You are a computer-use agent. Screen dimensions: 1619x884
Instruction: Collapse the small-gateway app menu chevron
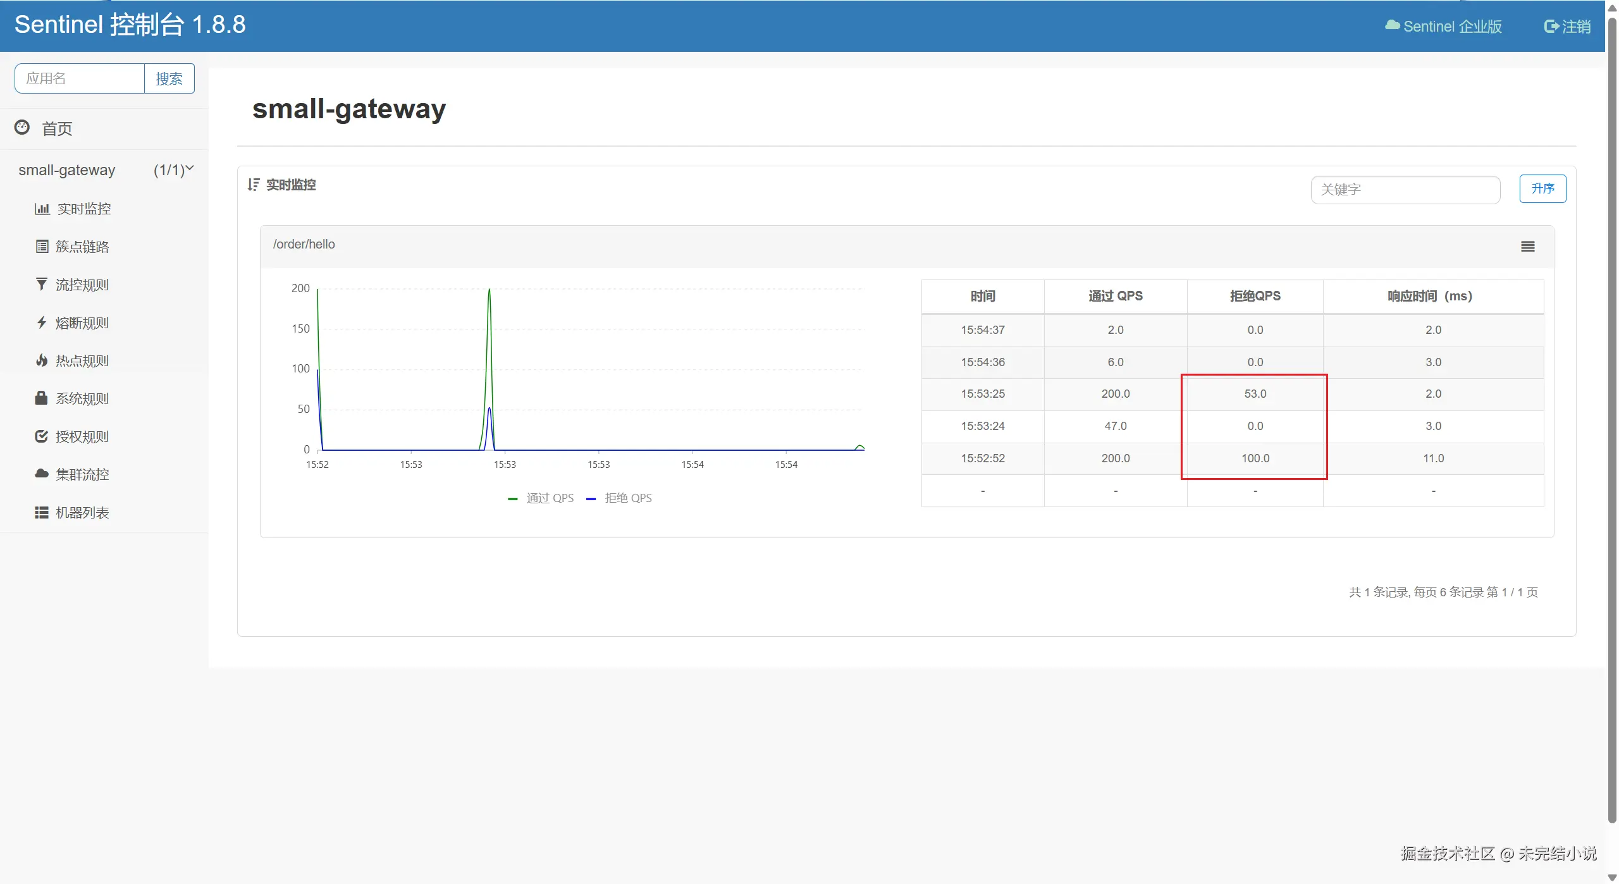click(190, 169)
